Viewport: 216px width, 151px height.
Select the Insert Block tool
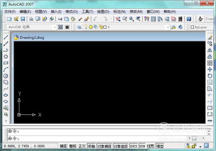[x=6, y=108]
